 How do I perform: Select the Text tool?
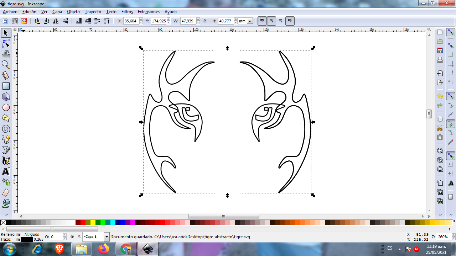[6, 171]
